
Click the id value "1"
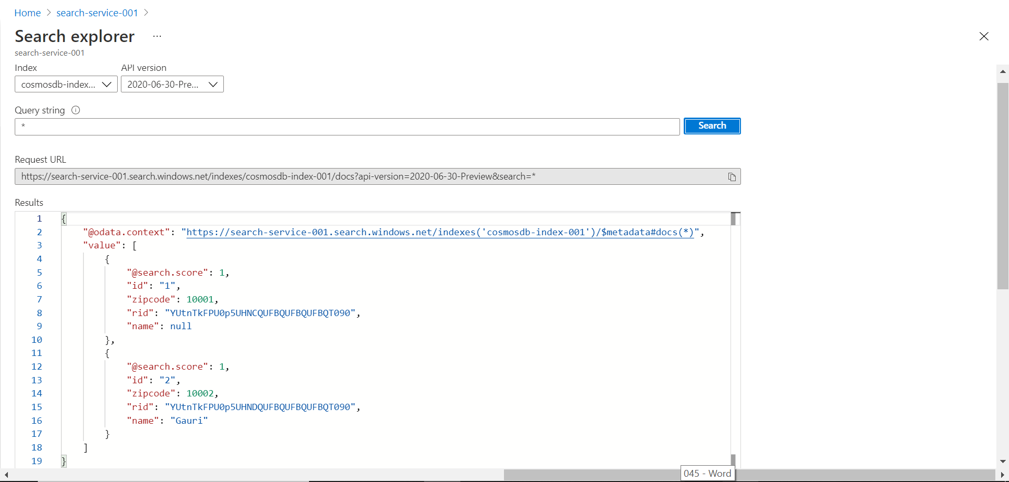[x=167, y=286]
